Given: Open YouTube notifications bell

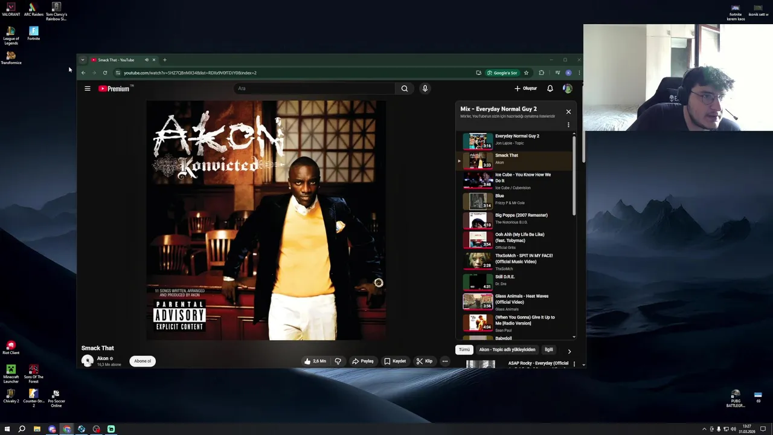Looking at the screenshot, I should click(550, 89).
